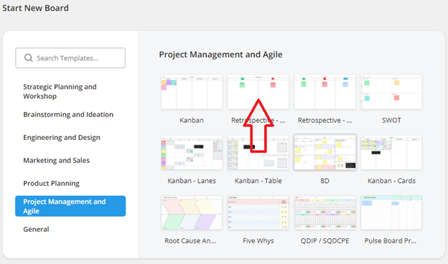Select Project Management and Agile category
Image resolution: width=448 pixels, height=264 pixels.
[70, 206]
